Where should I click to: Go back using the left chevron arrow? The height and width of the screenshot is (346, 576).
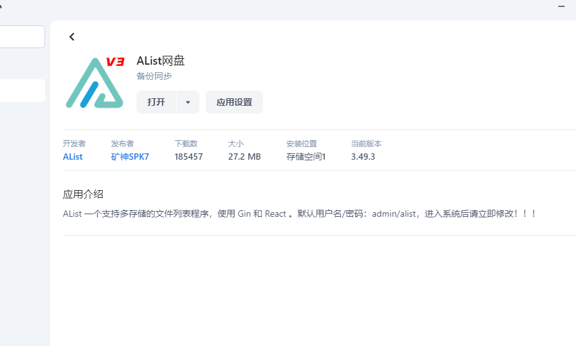(x=72, y=37)
